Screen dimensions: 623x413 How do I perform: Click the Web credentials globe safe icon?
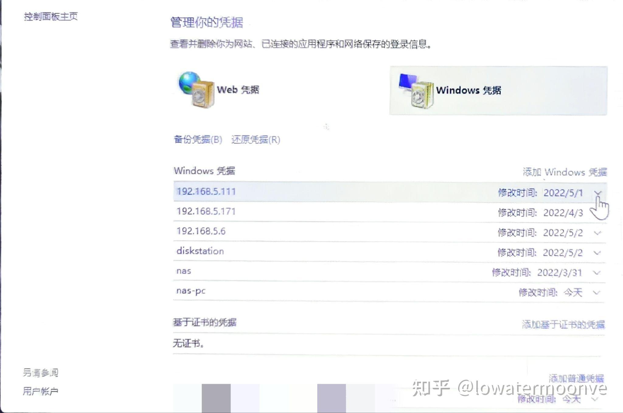pos(197,89)
